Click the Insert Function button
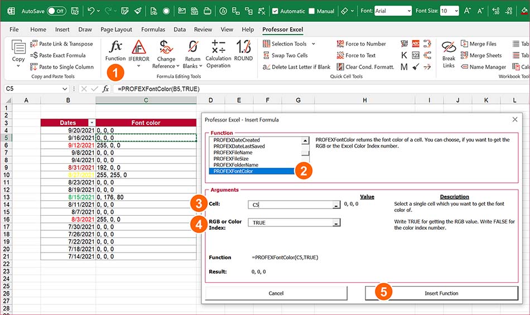Viewport: 530px width, 315px height. click(441, 293)
